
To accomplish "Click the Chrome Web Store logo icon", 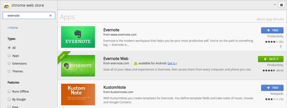I will (x=6, y=6).
